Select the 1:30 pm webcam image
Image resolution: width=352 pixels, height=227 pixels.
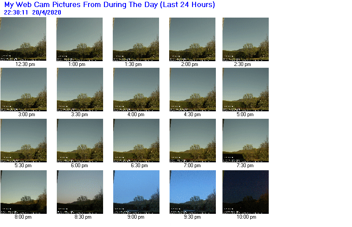pyautogui.click(x=136, y=39)
